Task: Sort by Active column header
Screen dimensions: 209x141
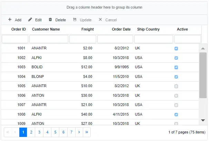Action: [182, 29]
